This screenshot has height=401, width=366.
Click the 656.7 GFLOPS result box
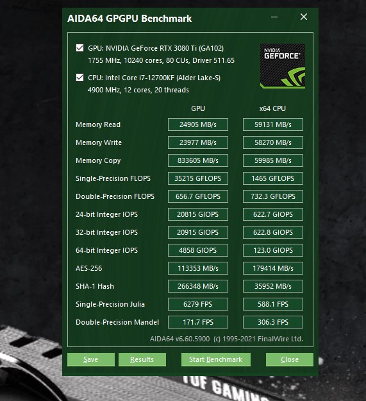198,196
